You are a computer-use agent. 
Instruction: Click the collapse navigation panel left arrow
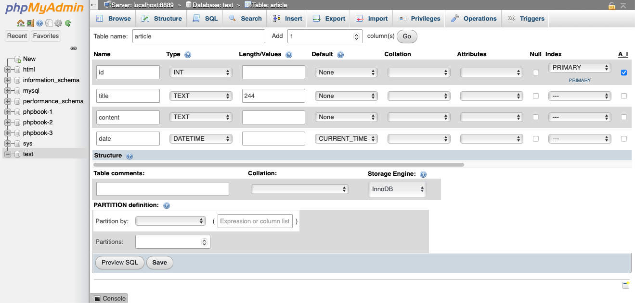94,5
